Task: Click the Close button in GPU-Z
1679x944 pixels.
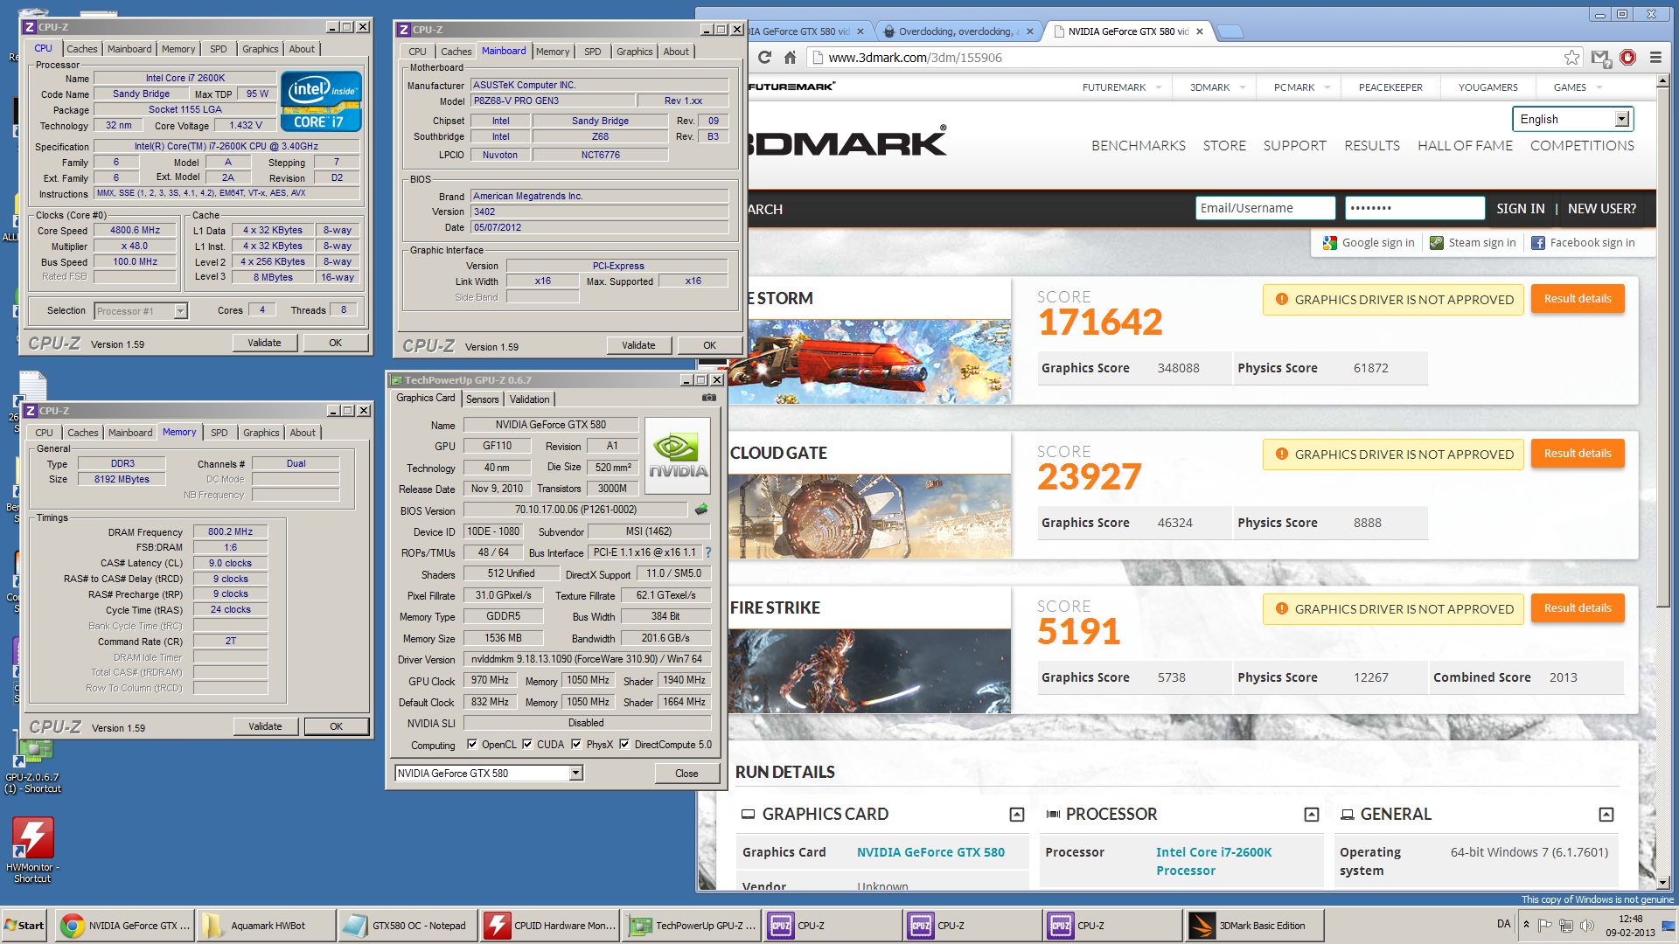Action: pyautogui.click(x=686, y=774)
